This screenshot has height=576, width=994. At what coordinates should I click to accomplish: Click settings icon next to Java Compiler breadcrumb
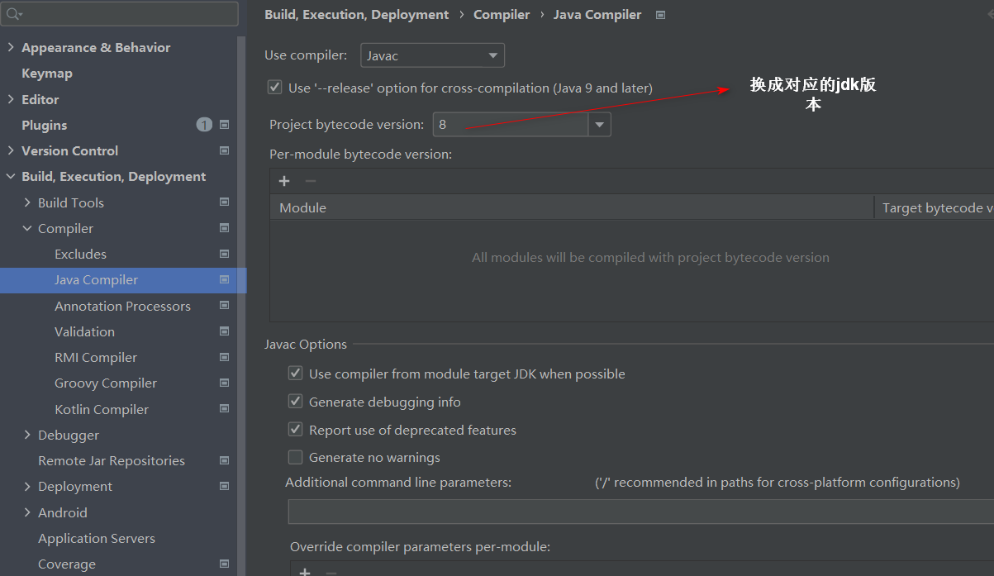660,15
